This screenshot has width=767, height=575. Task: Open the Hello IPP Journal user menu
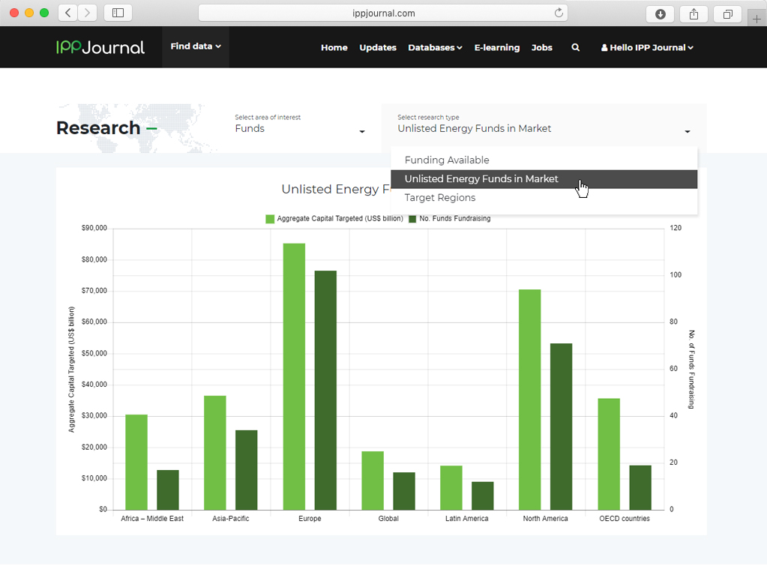tap(647, 47)
